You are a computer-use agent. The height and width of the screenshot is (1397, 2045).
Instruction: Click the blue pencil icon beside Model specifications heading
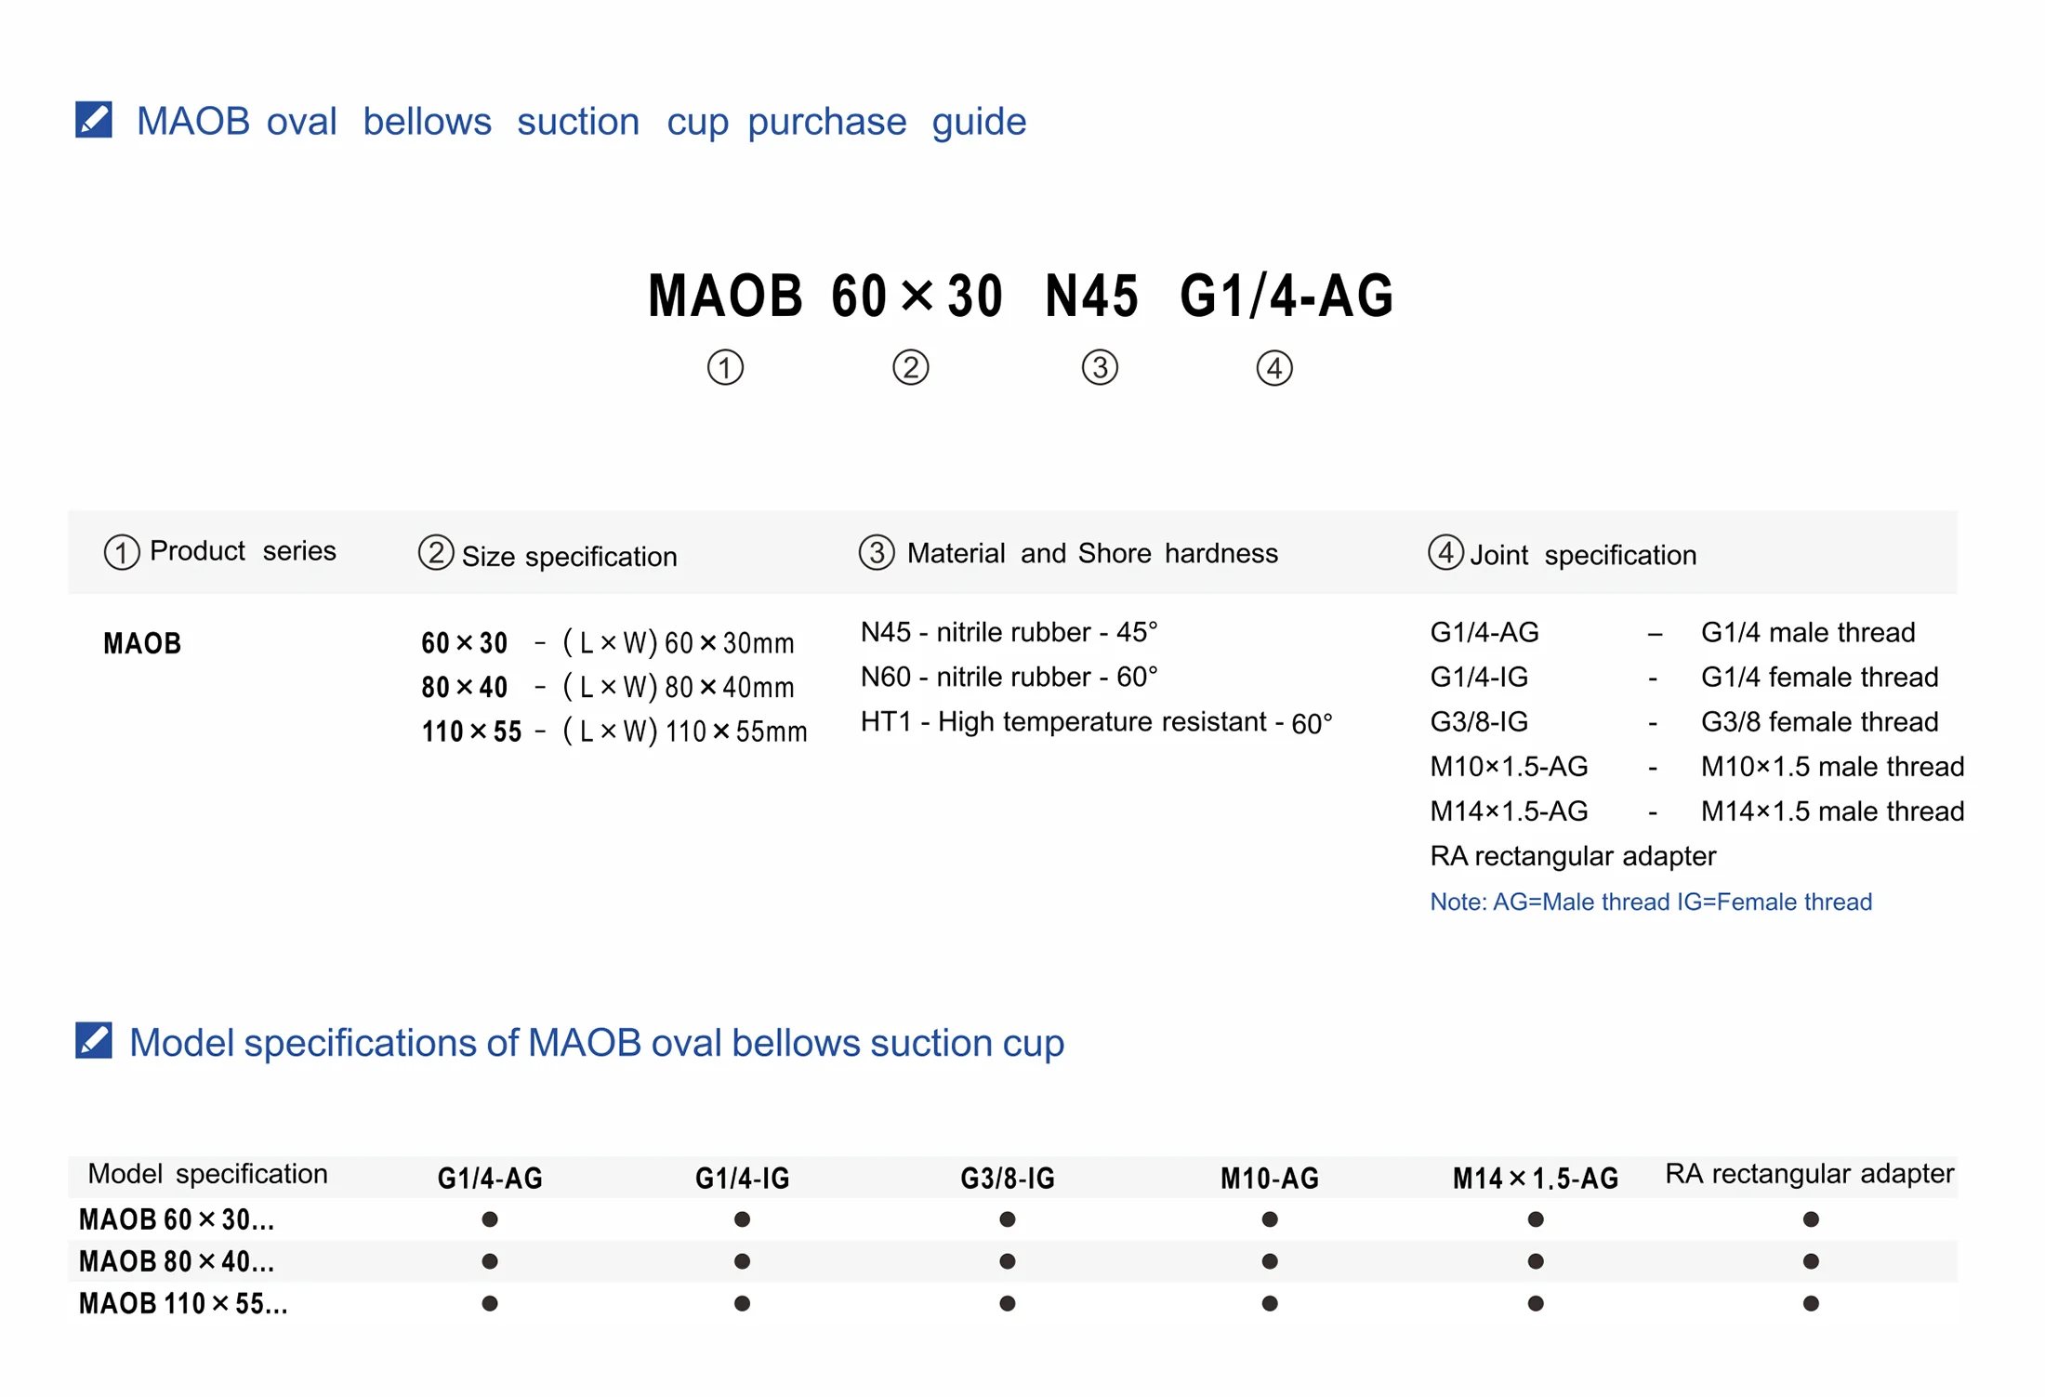tap(94, 1041)
